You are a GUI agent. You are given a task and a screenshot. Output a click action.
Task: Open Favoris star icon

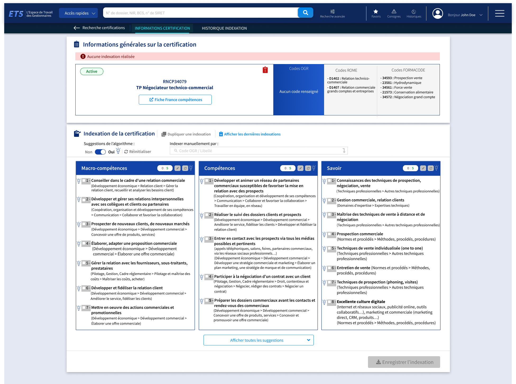point(376,13)
